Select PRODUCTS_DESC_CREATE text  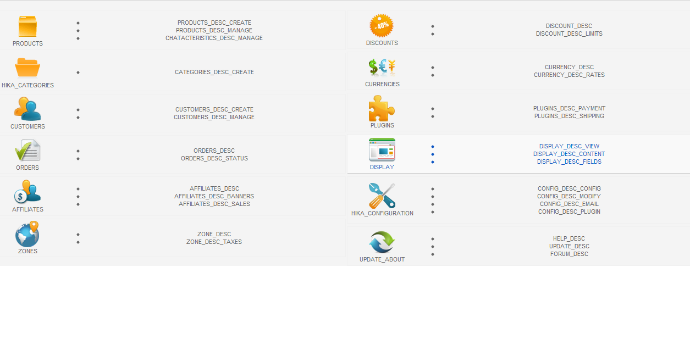click(214, 23)
